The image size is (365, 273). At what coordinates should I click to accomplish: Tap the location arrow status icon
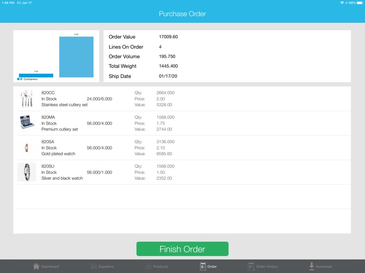click(x=347, y=3)
